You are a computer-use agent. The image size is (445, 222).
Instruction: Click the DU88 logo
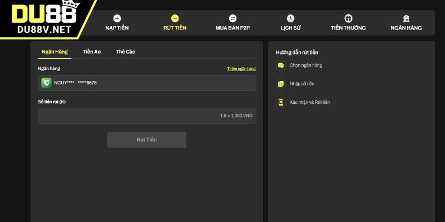point(44,18)
